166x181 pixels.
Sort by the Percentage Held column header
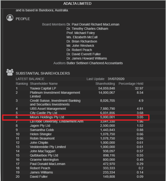click(x=131, y=84)
